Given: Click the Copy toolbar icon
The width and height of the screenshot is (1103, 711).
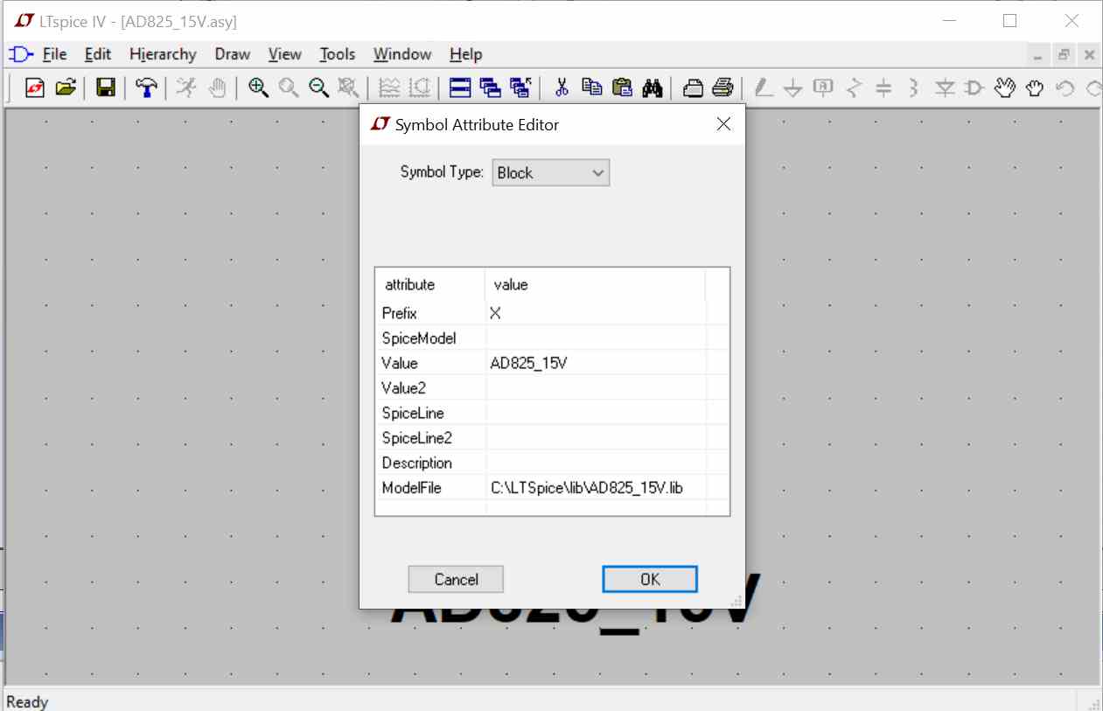Looking at the screenshot, I should point(592,87).
